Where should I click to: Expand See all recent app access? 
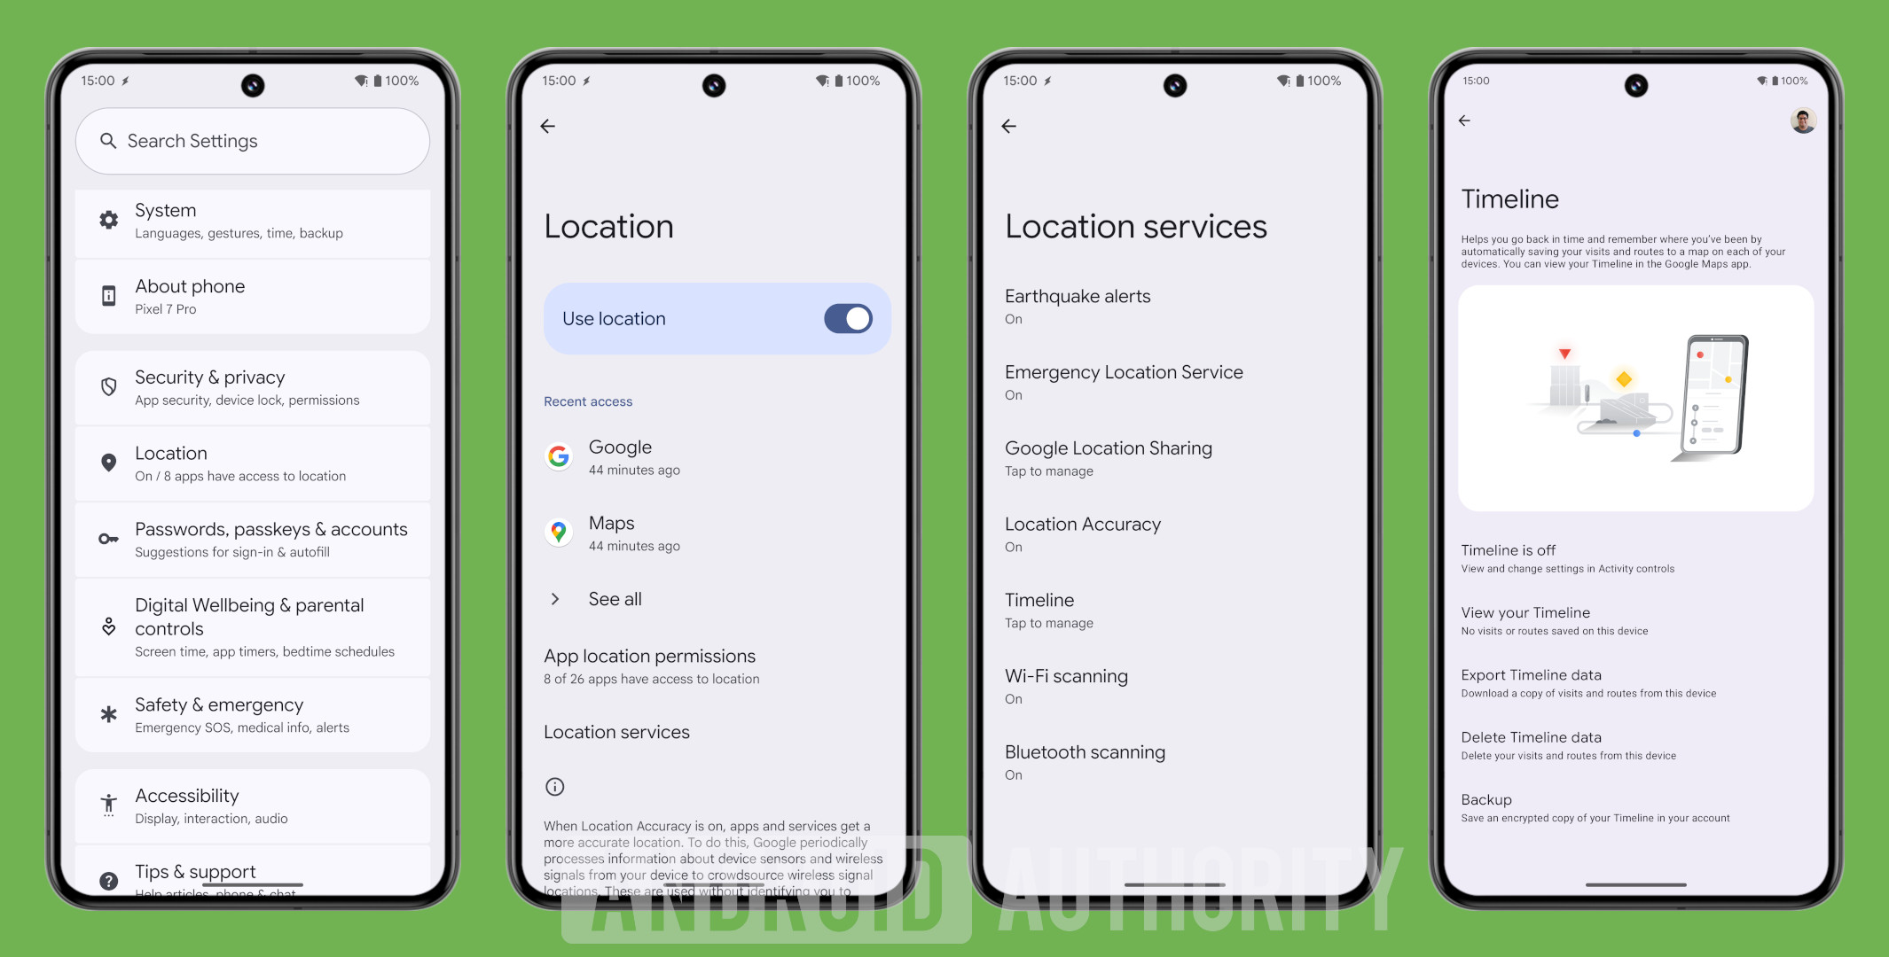click(x=615, y=599)
